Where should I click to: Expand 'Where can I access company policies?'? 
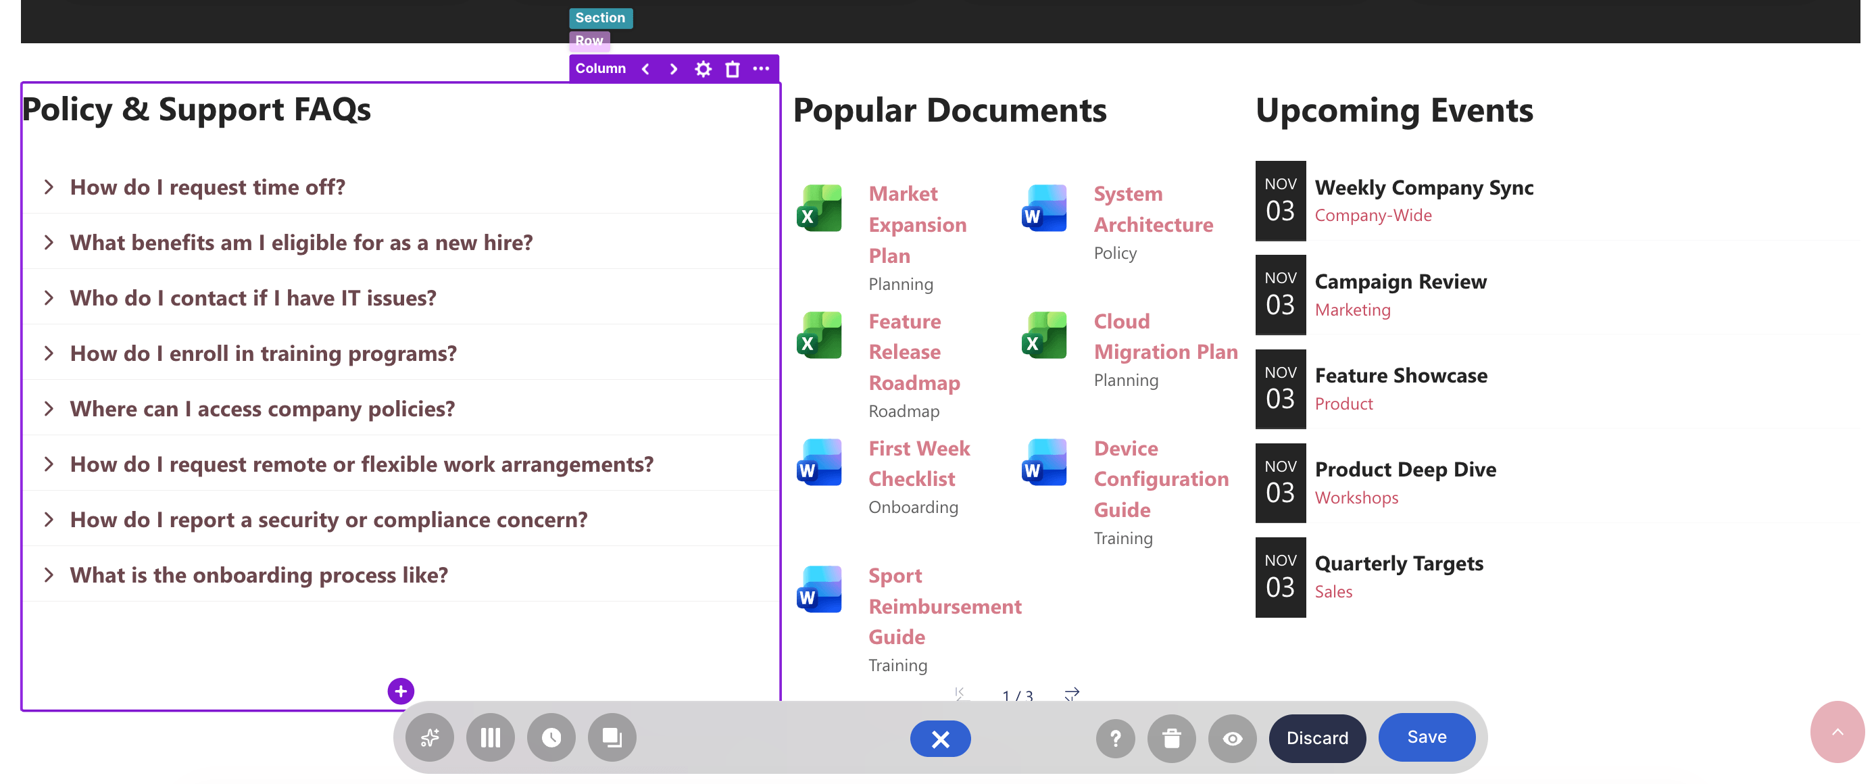coord(401,408)
